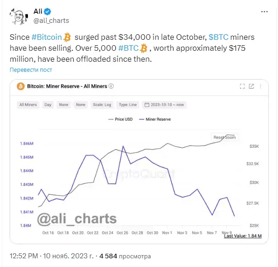The image size is (278, 267).
Task: Open the Type: Line dropdown
Action: [128, 105]
